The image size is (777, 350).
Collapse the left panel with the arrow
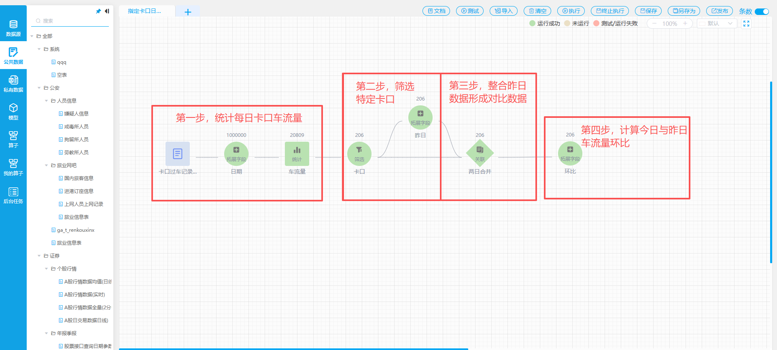(107, 11)
